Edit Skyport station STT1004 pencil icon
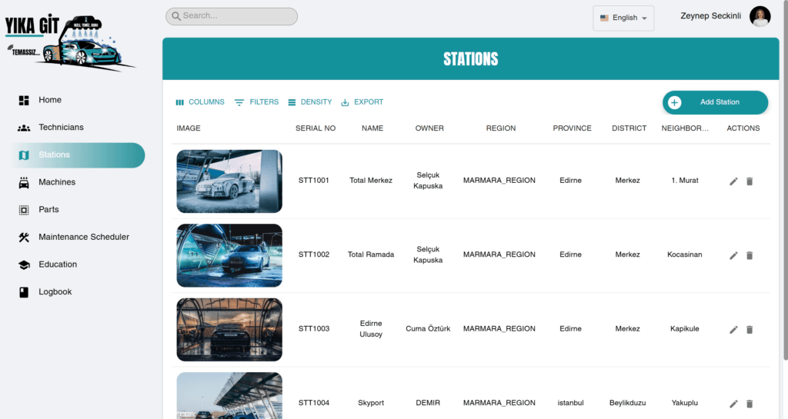788x419 pixels. tap(733, 404)
